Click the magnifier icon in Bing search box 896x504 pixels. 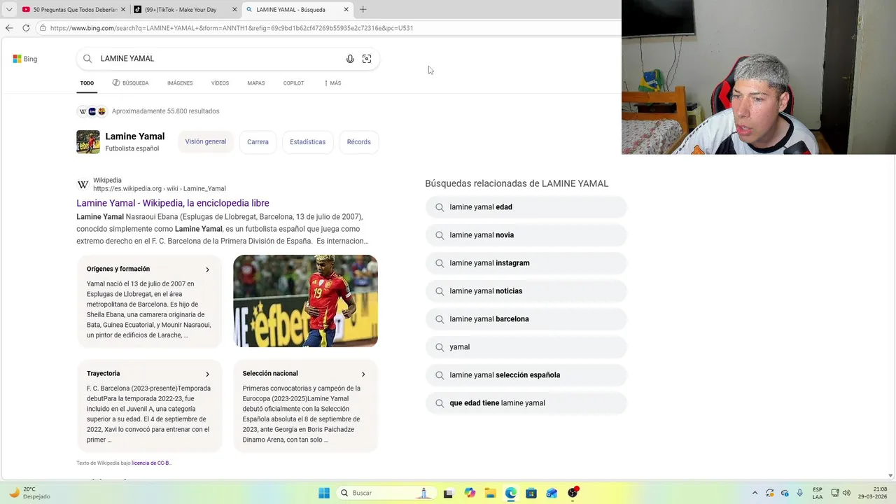point(87,59)
